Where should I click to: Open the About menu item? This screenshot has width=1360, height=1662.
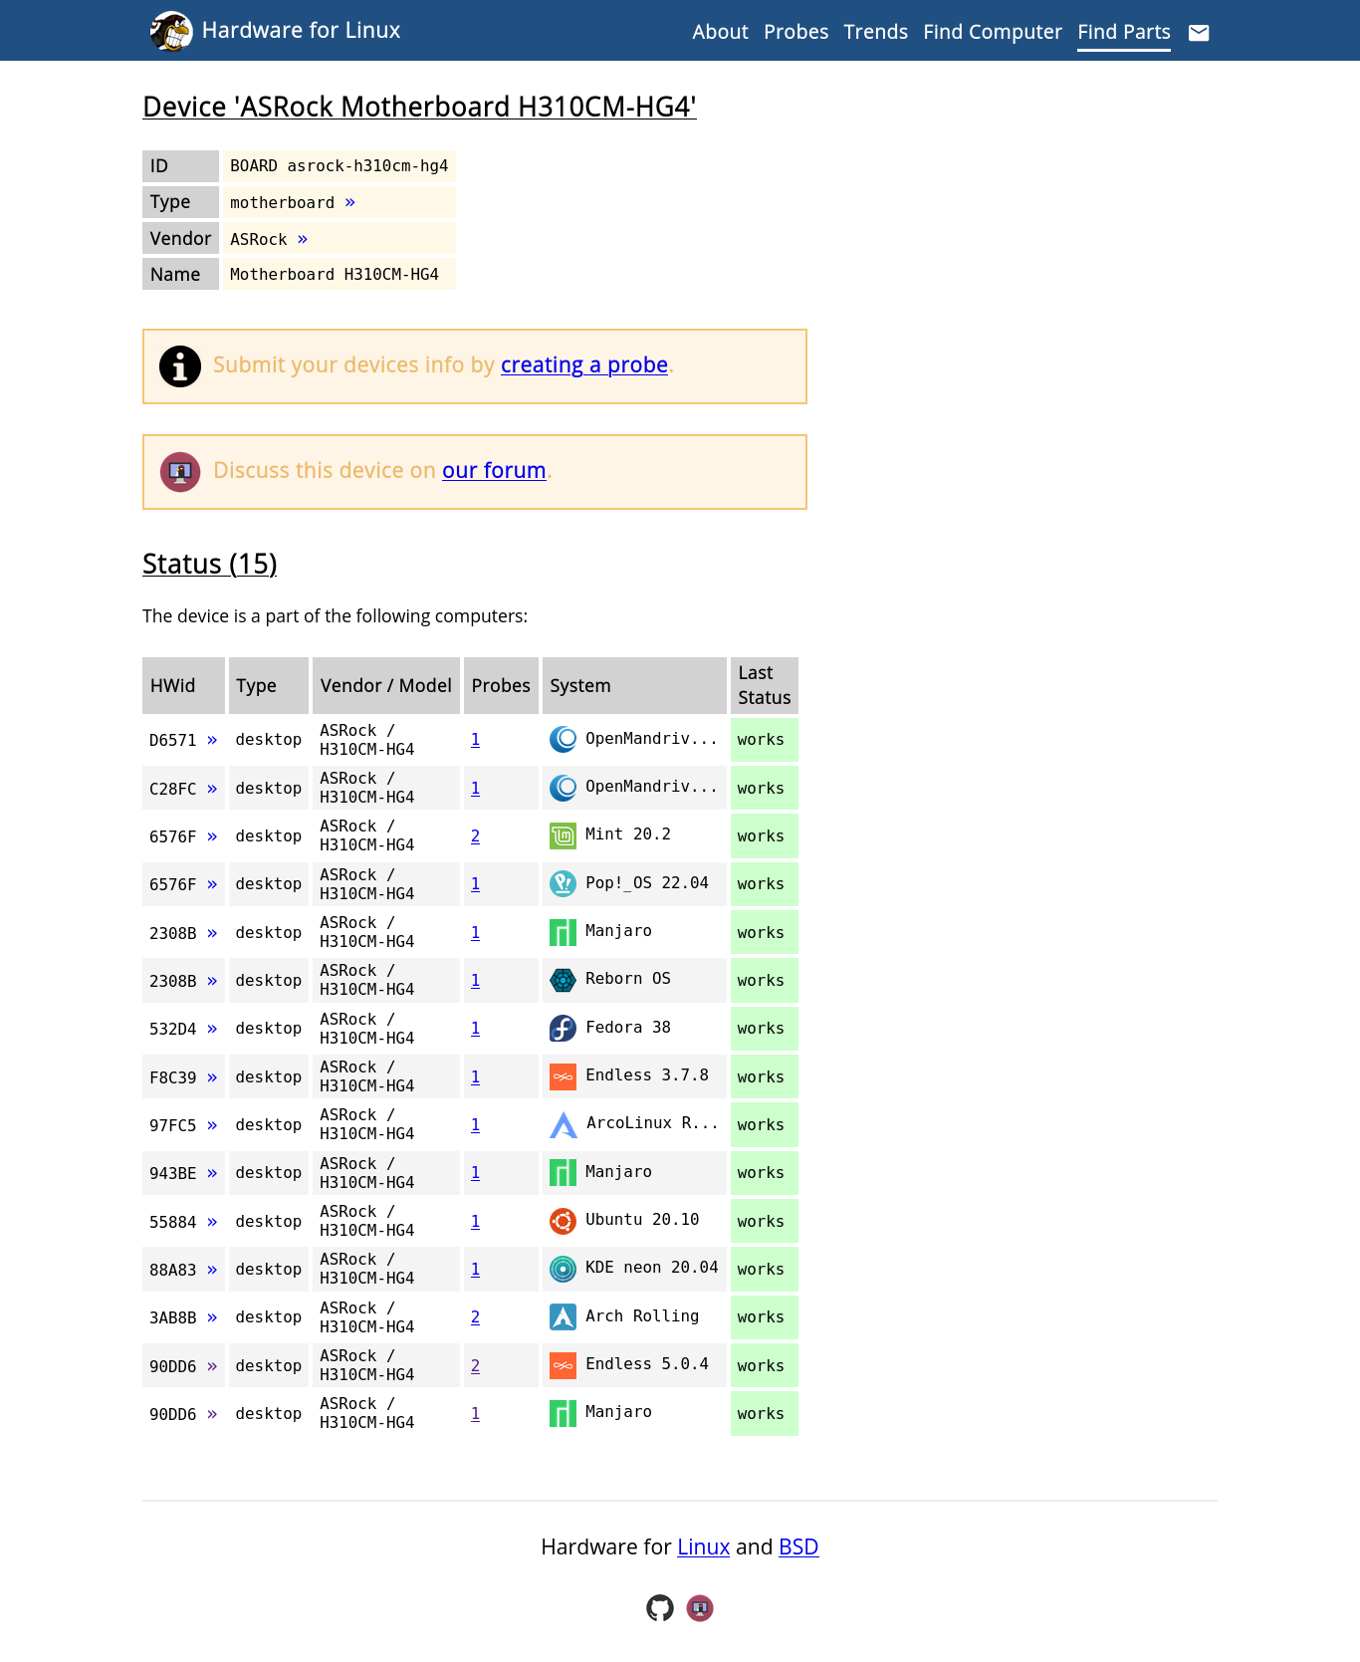coord(720,32)
